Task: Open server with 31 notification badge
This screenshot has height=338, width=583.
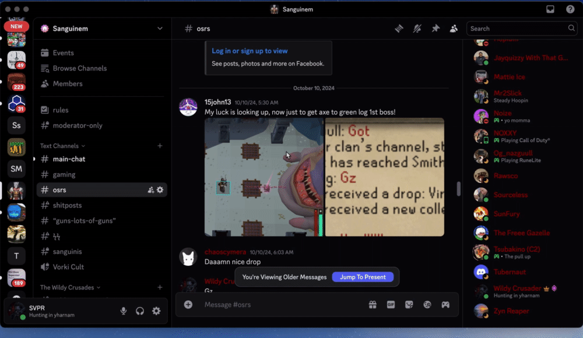Action: (16, 104)
